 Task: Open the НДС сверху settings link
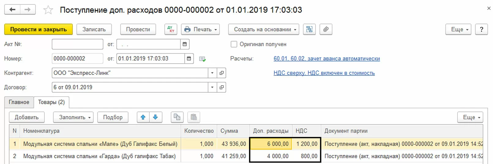(324, 73)
